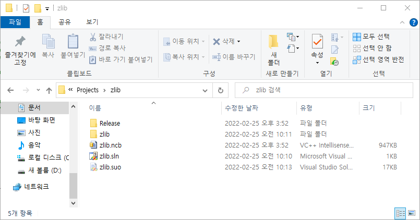Click the 속성 (Properties) checkmark icon
This screenshot has width=420, height=220.
(x=317, y=42)
